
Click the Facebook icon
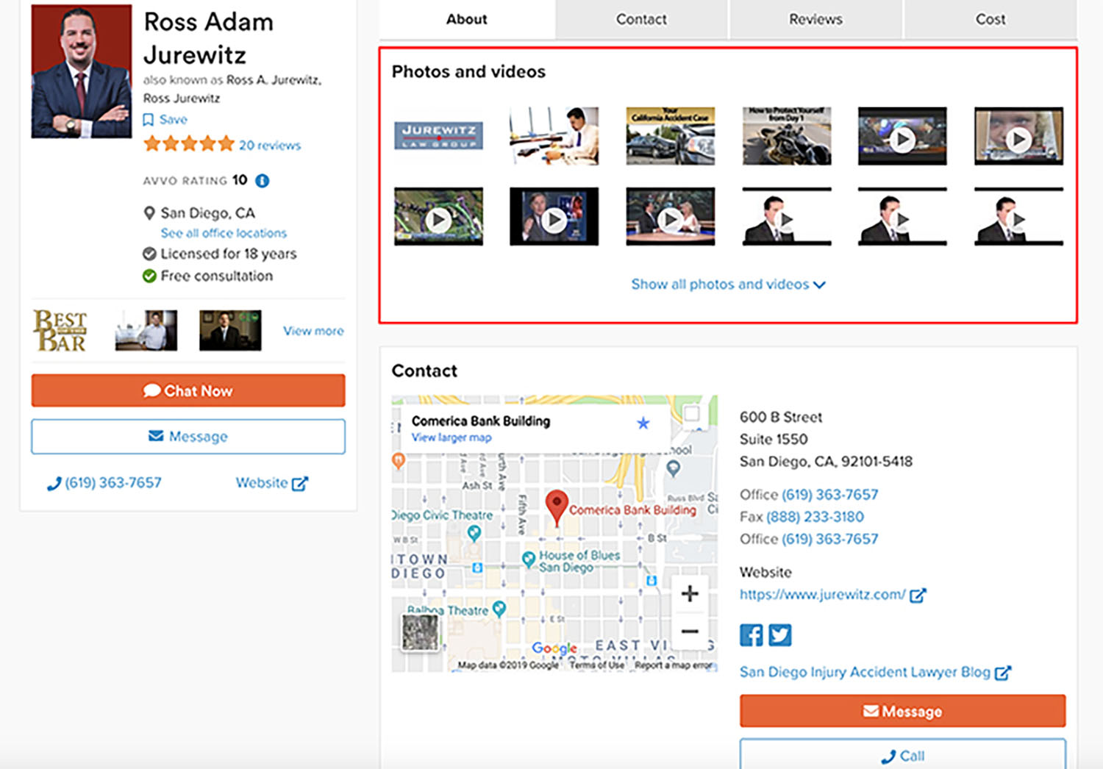tap(751, 635)
